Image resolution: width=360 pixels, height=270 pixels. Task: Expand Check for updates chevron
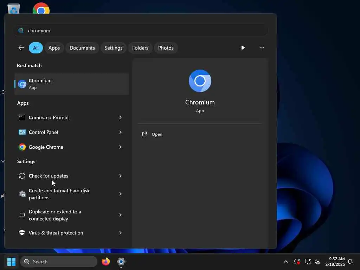pos(120,176)
